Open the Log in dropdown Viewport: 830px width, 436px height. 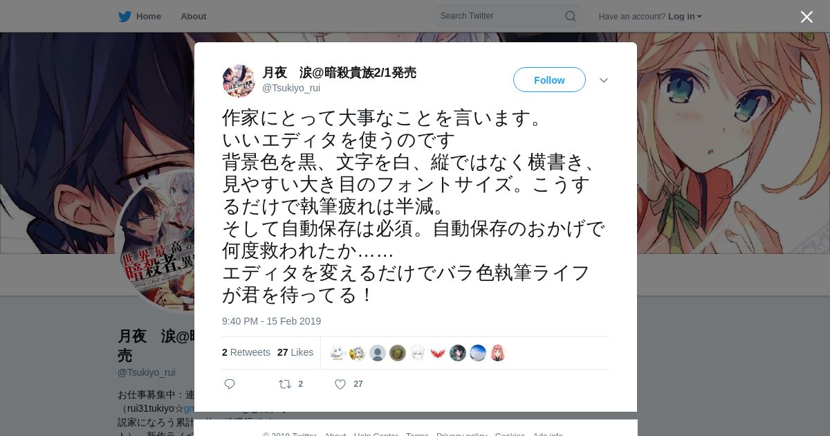(x=685, y=17)
